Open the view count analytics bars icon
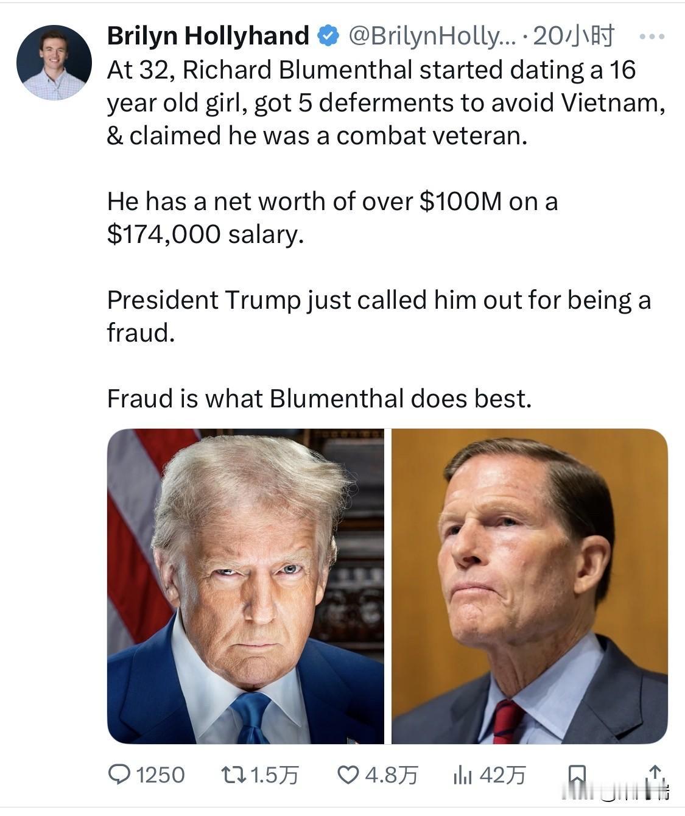The height and width of the screenshot is (816, 685). (464, 775)
